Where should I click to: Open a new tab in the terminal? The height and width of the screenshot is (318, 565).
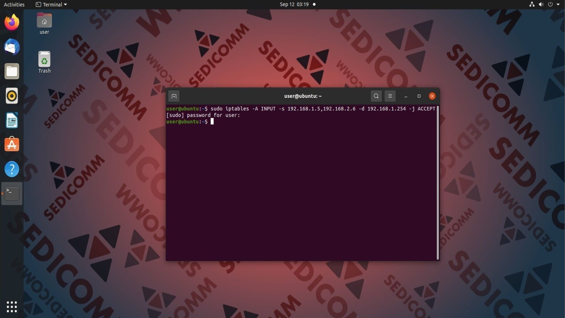[174, 96]
